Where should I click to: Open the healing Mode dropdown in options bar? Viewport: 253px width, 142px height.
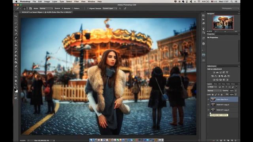coord(46,8)
